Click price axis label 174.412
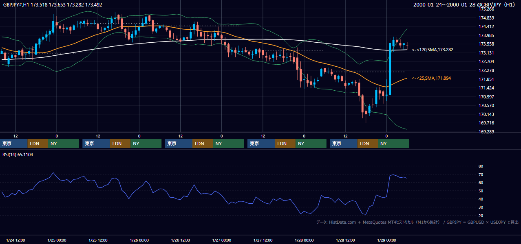 [486, 26]
